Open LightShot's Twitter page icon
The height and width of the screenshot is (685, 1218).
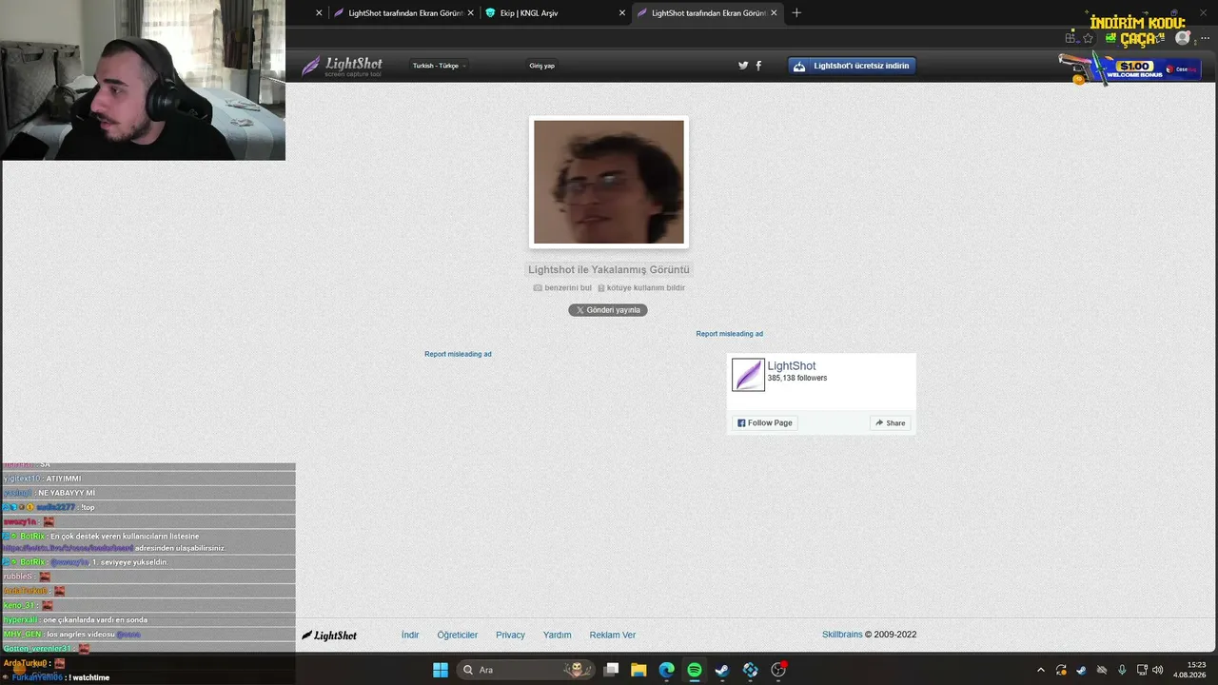[743, 66]
